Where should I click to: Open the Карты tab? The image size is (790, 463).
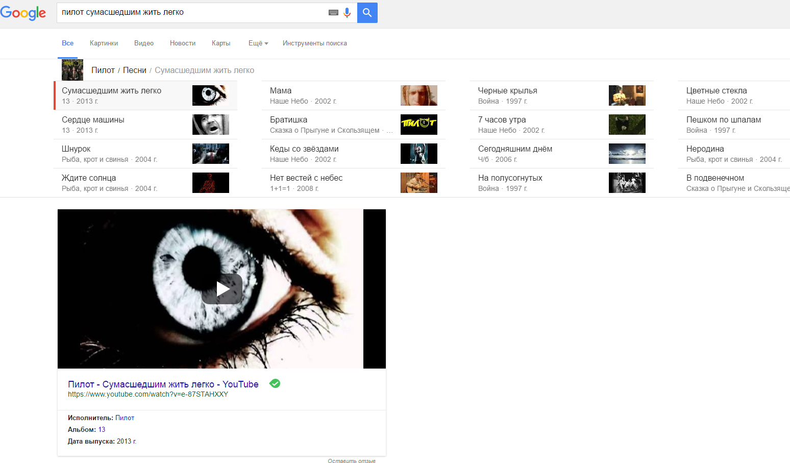221,43
